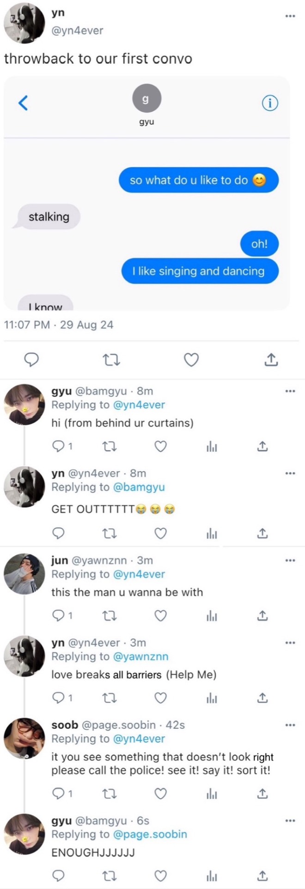Tap the gyu contact avatar circle

pyautogui.click(x=146, y=98)
